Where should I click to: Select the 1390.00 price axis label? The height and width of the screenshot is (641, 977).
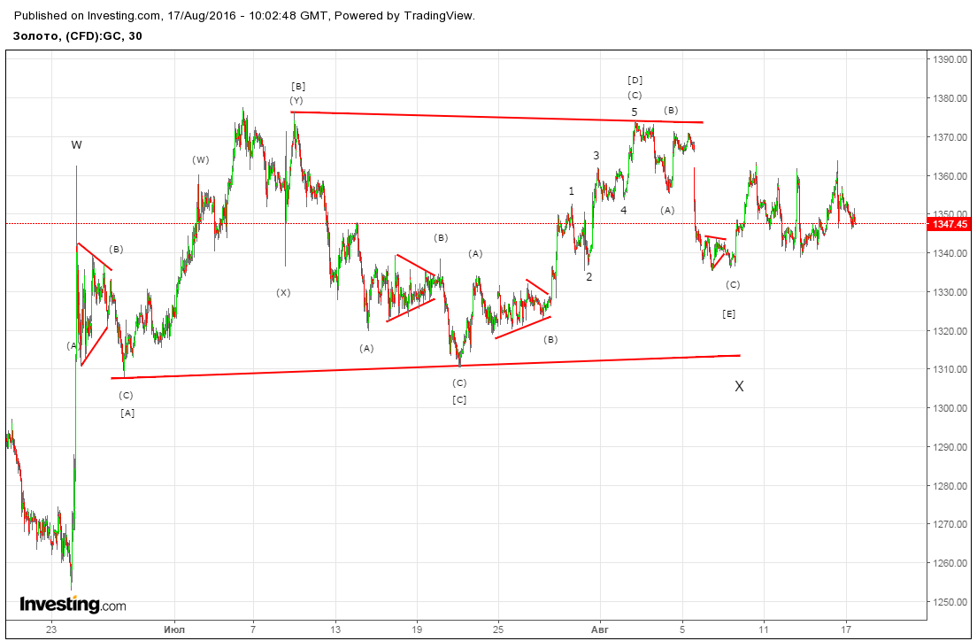tap(950, 59)
